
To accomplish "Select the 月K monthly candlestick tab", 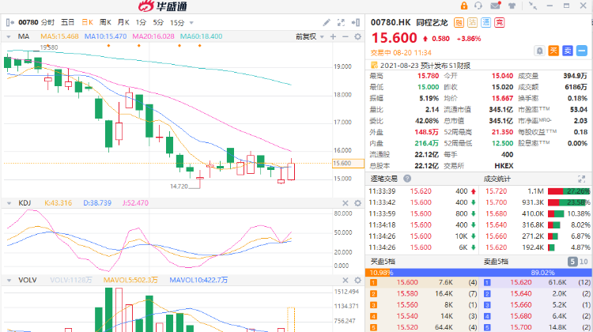I will (123, 23).
